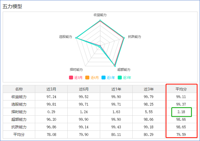Click the 近3月 legend label
Screen dimensions: 200x141
click(78, 78)
